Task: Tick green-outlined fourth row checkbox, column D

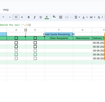Action: pyautogui.click(x=16, y=54)
